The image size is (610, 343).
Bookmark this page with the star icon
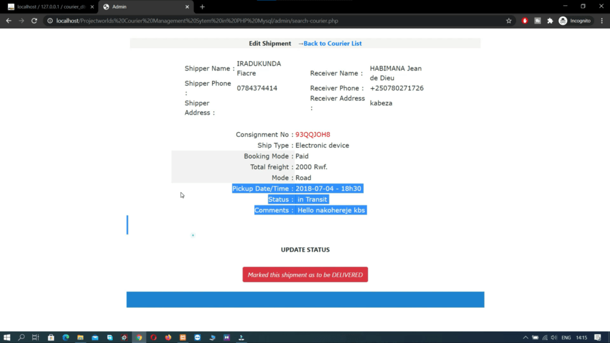coord(509,21)
